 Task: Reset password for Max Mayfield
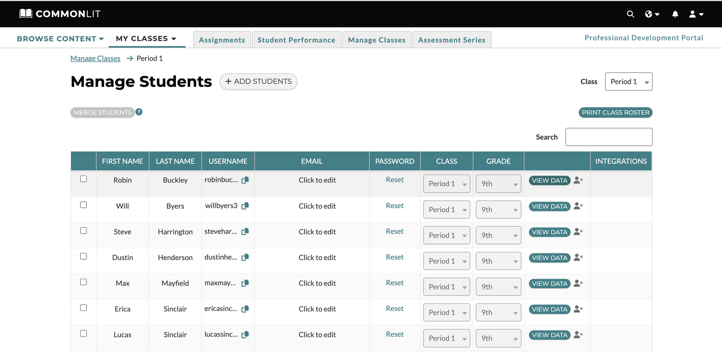395,283
